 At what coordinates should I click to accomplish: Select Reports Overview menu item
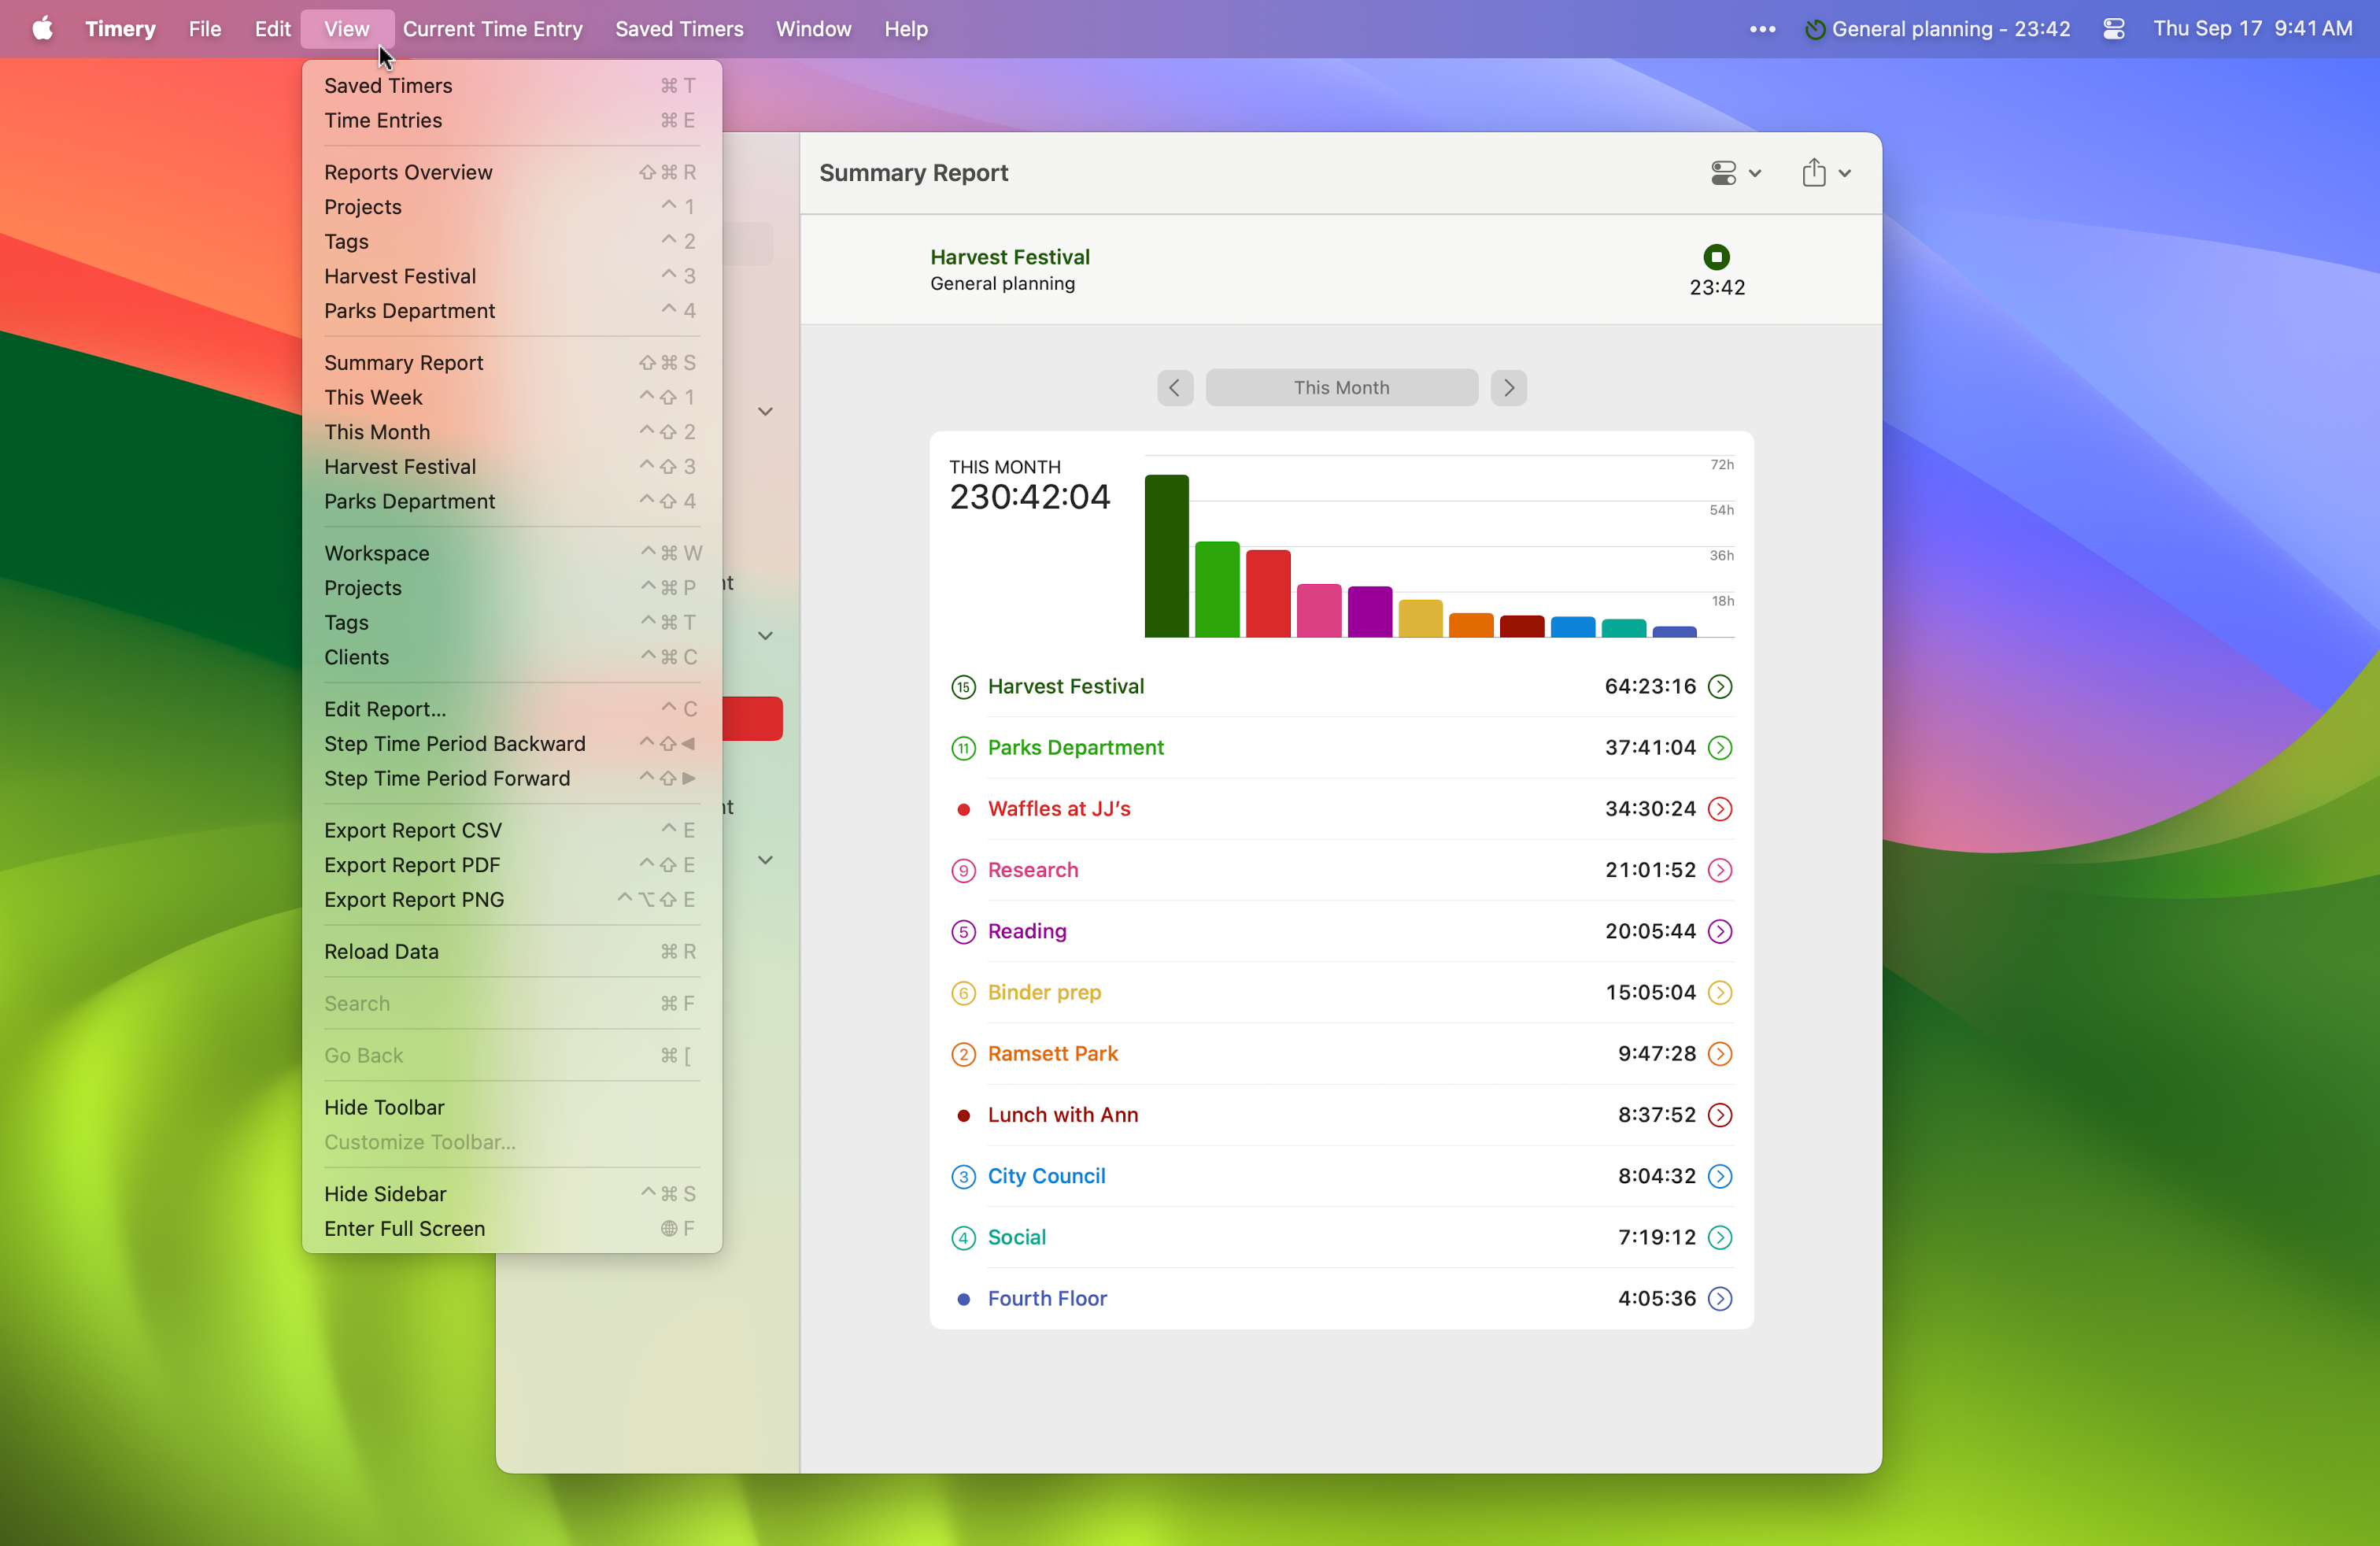click(511, 172)
